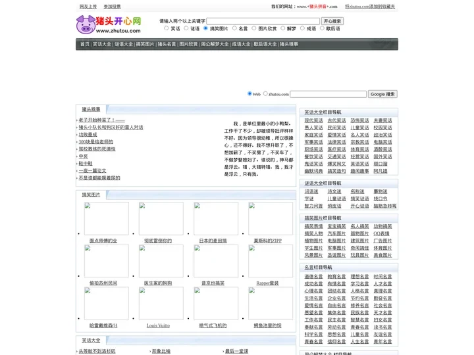The height and width of the screenshot is (355, 474).
Task: Open 猪头糗事 in the navigation bar
Action: (x=289, y=44)
